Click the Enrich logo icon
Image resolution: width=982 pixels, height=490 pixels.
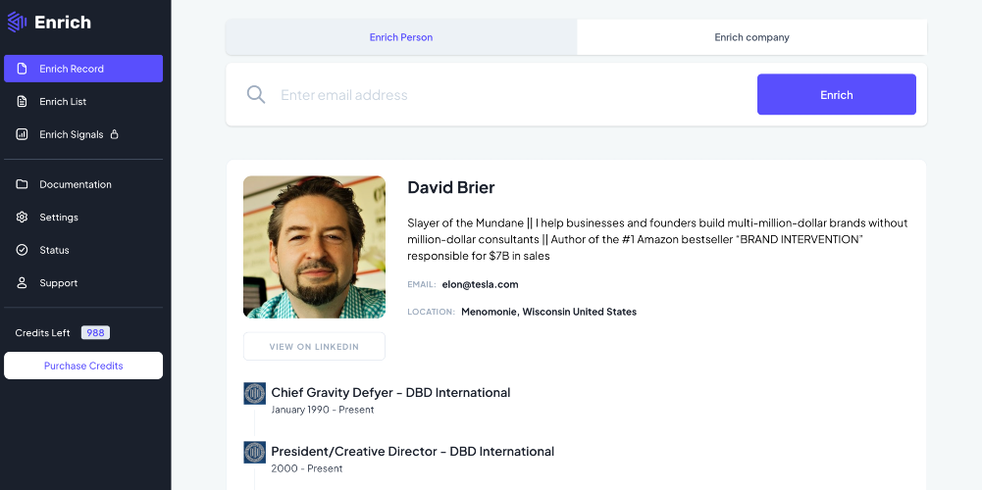pos(17,22)
